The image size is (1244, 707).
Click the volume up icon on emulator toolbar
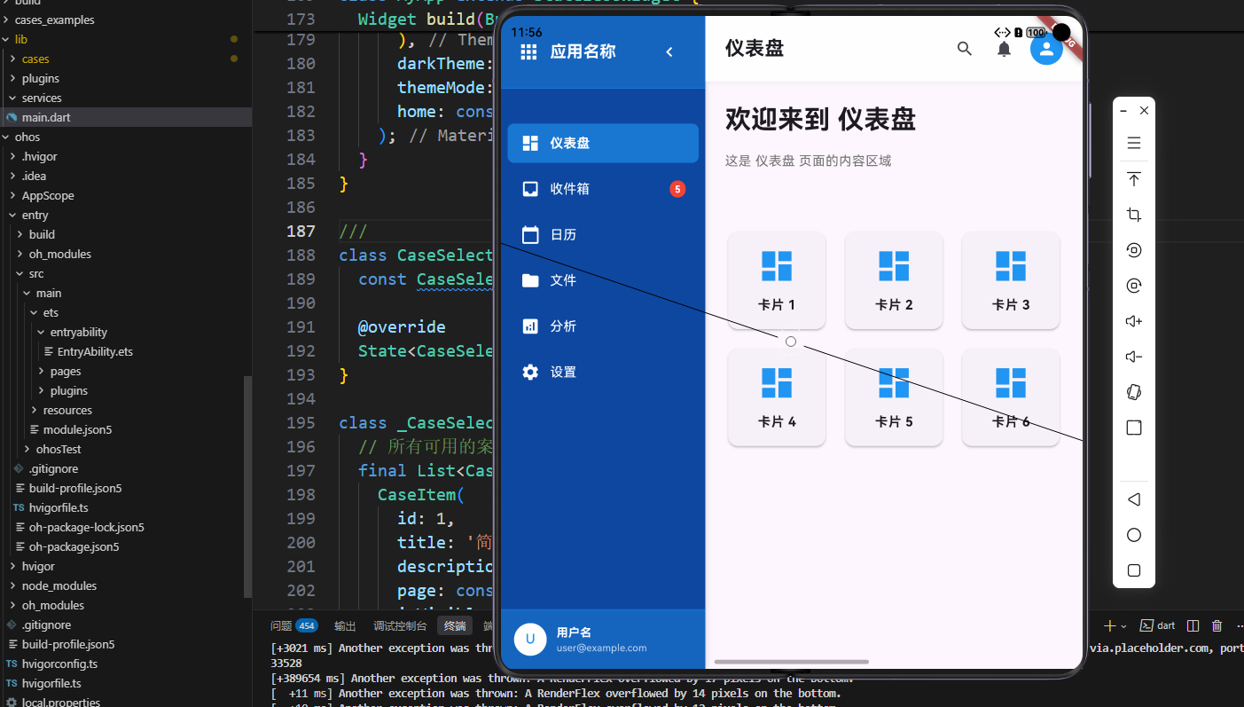(x=1133, y=321)
